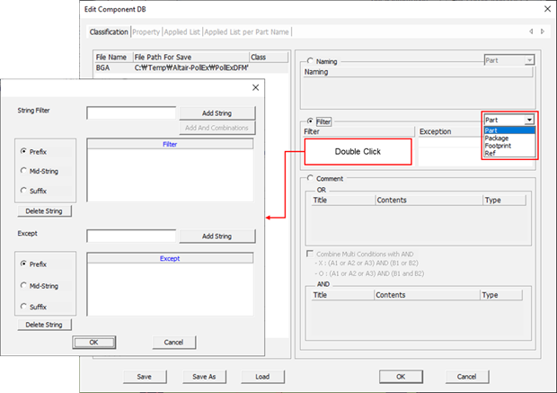Collapse the Filter type dropdown arrow
Image resolution: width=557 pixels, height=393 pixels.
(530, 119)
